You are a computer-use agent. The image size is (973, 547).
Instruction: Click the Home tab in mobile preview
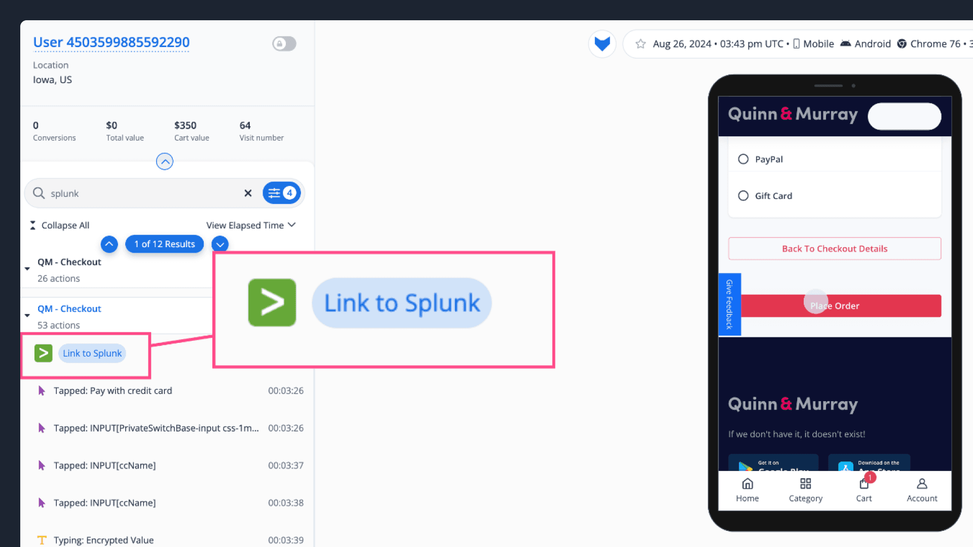click(x=747, y=490)
